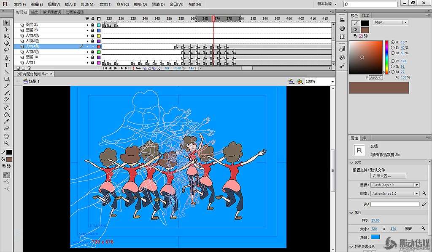Click the blue stage color swatch
Screen dimensions: 432x252
tap(375, 237)
